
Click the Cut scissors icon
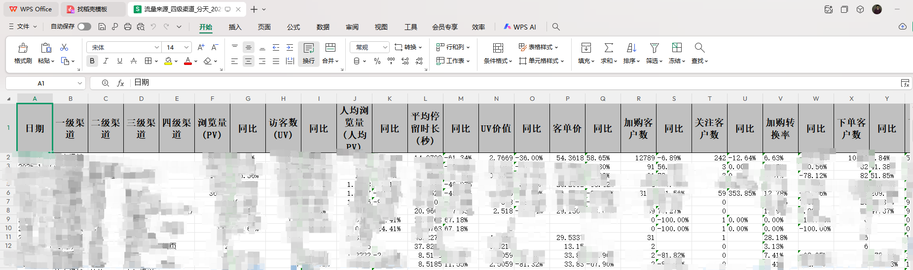64,47
